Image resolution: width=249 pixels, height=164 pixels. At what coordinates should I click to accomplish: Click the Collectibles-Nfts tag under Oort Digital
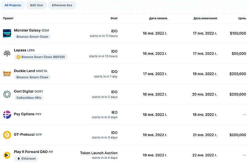pos(29,98)
